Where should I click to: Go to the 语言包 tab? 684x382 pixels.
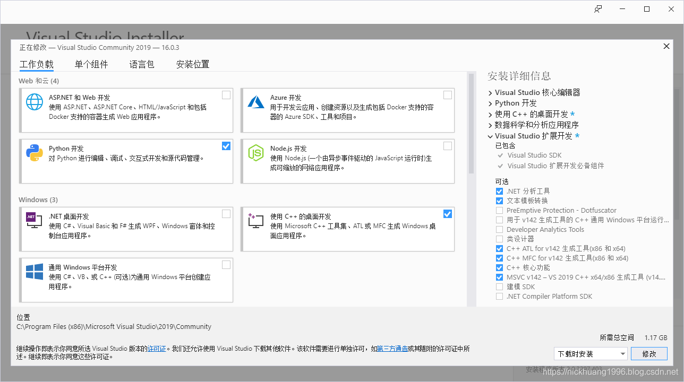[x=142, y=64]
